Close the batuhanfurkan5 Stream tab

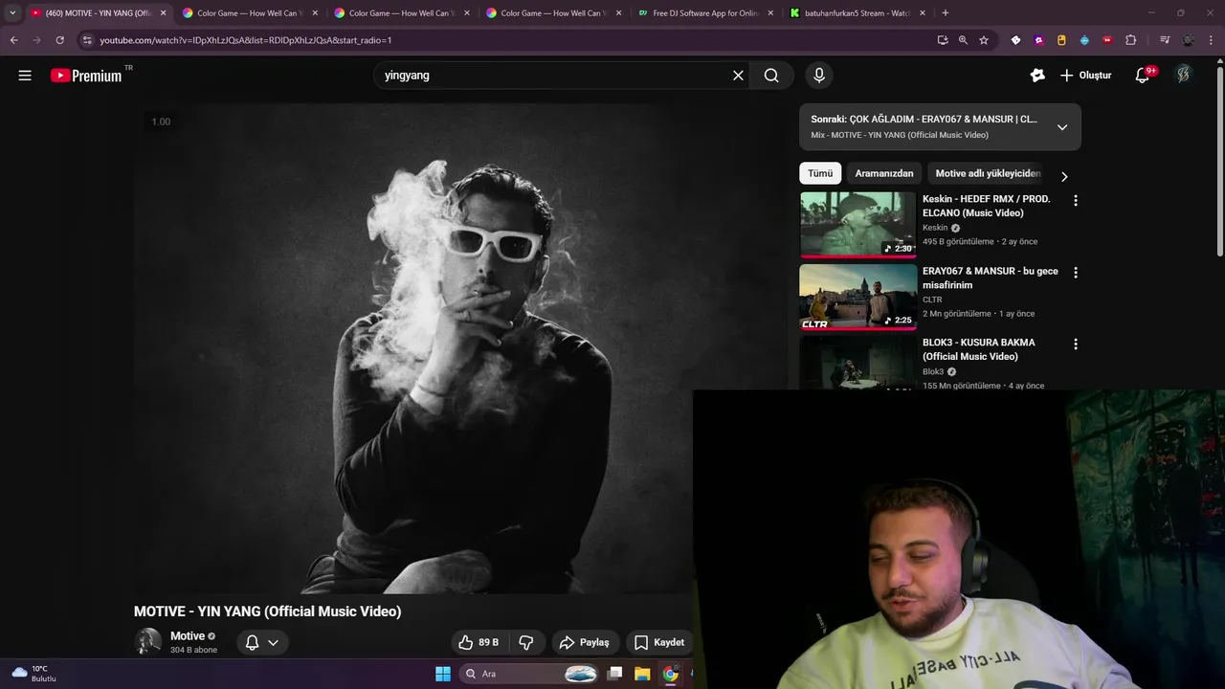[923, 13]
